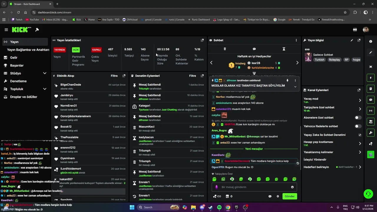Click the pencil icon in right sidebar
Viewport: 377px width, 212px height.
coord(371,52)
